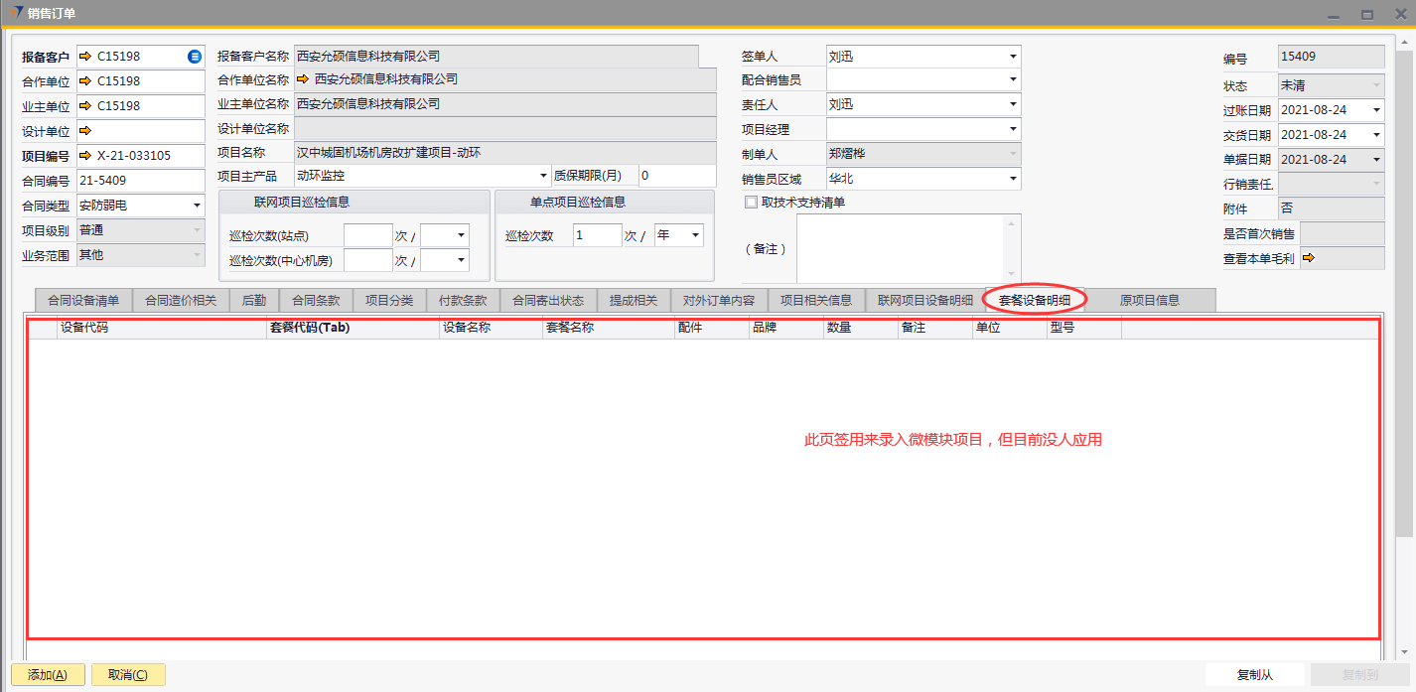Image resolution: width=1416 pixels, height=692 pixels.
Task: Expand the 销售员区域 dropdown
Action: click(1012, 179)
